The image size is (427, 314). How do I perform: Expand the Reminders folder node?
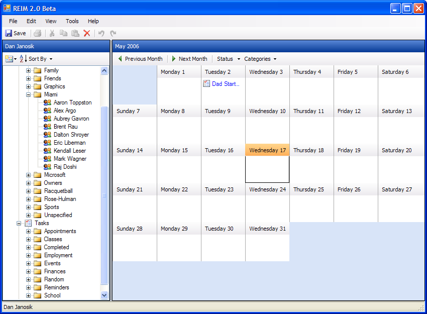pyautogui.click(x=28, y=287)
